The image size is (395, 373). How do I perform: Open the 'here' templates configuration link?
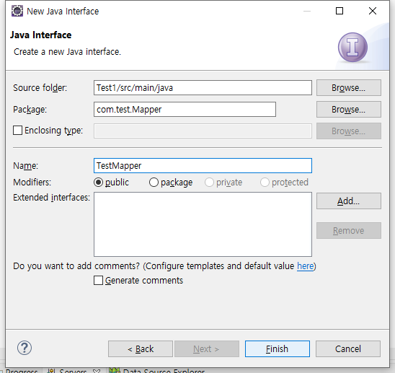coord(306,266)
